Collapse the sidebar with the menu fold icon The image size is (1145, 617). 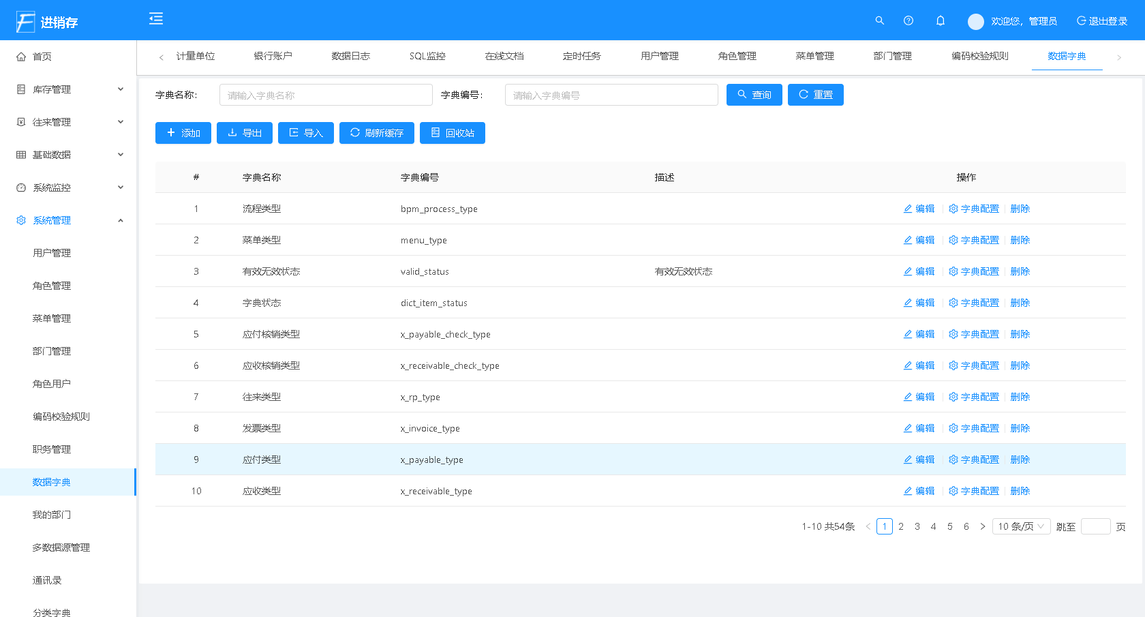pos(156,18)
